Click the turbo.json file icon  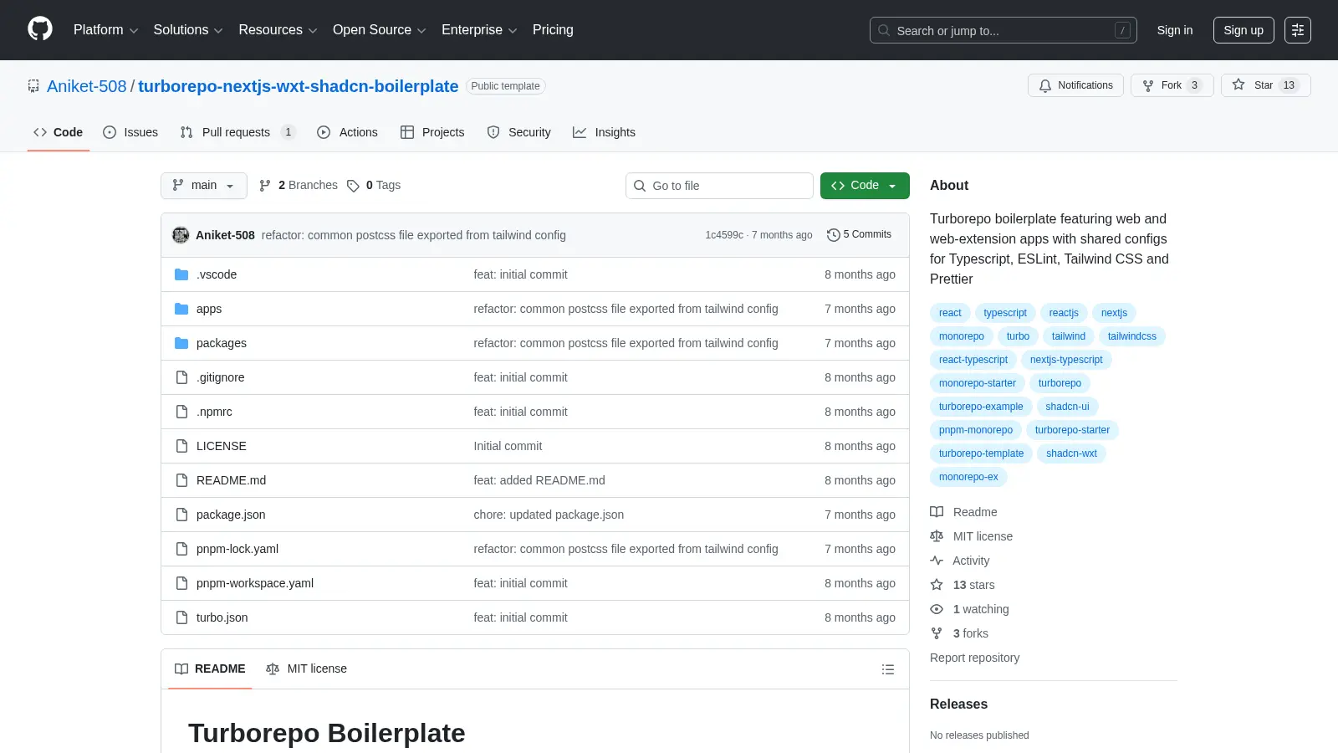click(181, 617)
